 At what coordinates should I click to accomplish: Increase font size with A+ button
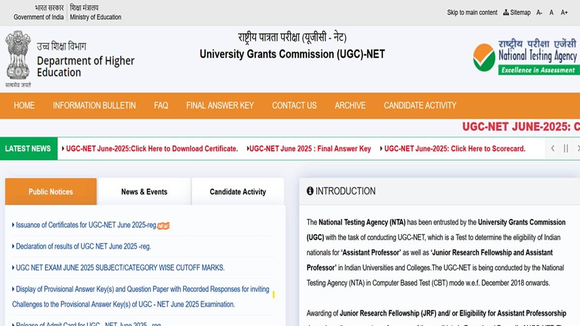[x=564, y=13]
